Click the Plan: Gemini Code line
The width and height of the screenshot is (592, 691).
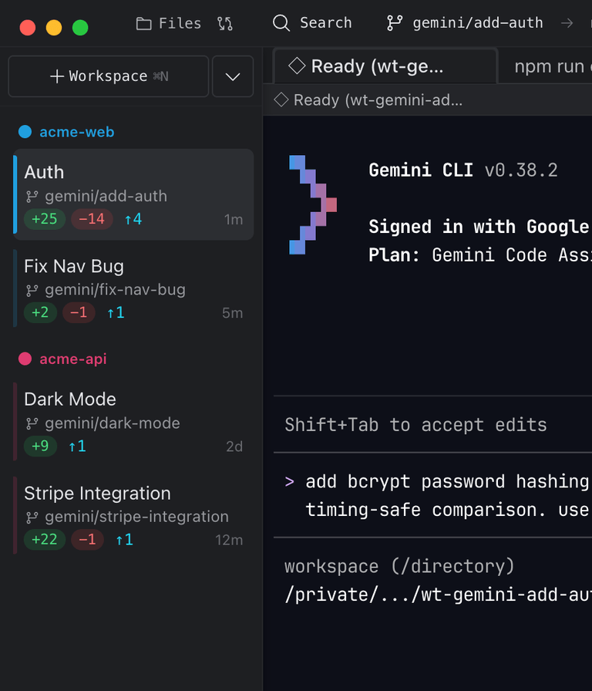480,254
